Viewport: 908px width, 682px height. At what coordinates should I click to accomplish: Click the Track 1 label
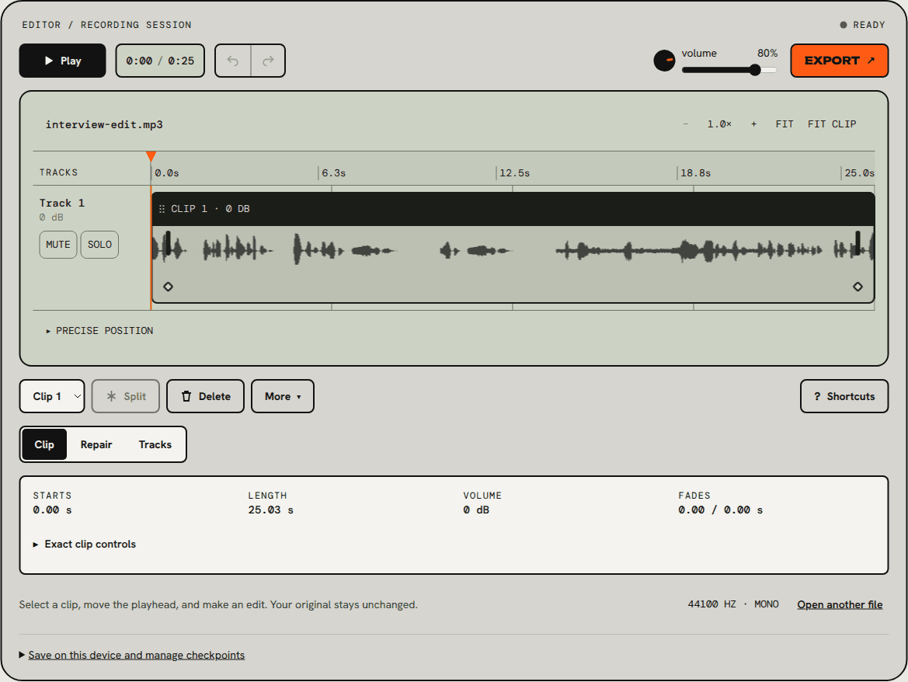point(62,204)
